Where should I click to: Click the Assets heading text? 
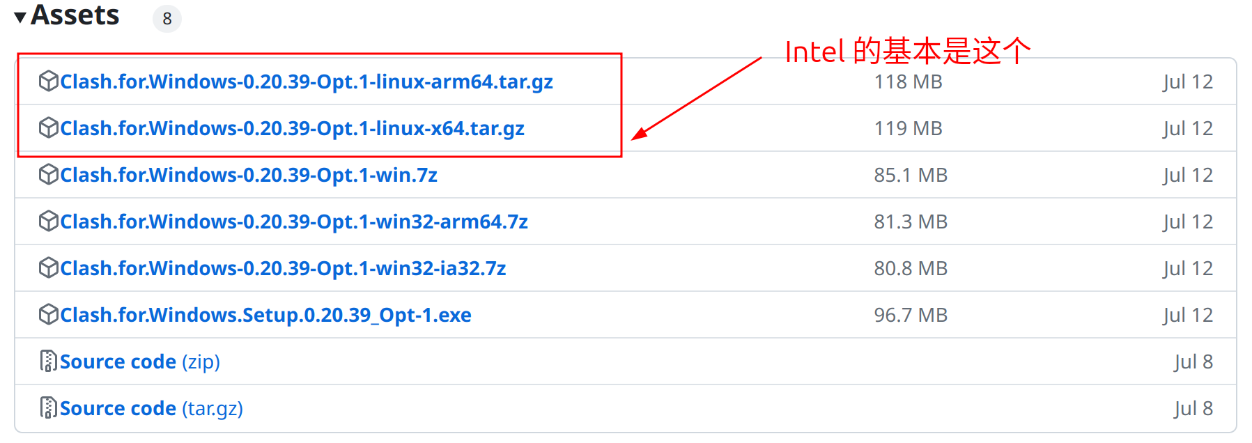75,15
